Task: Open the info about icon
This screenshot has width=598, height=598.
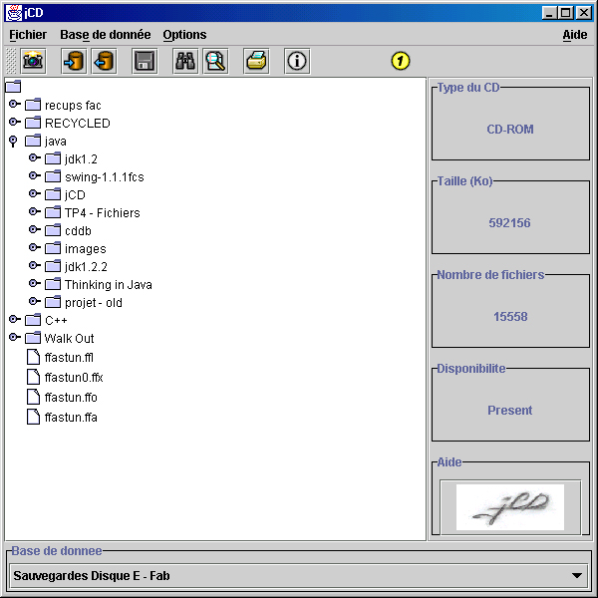Action: click(x=296, y=61)
